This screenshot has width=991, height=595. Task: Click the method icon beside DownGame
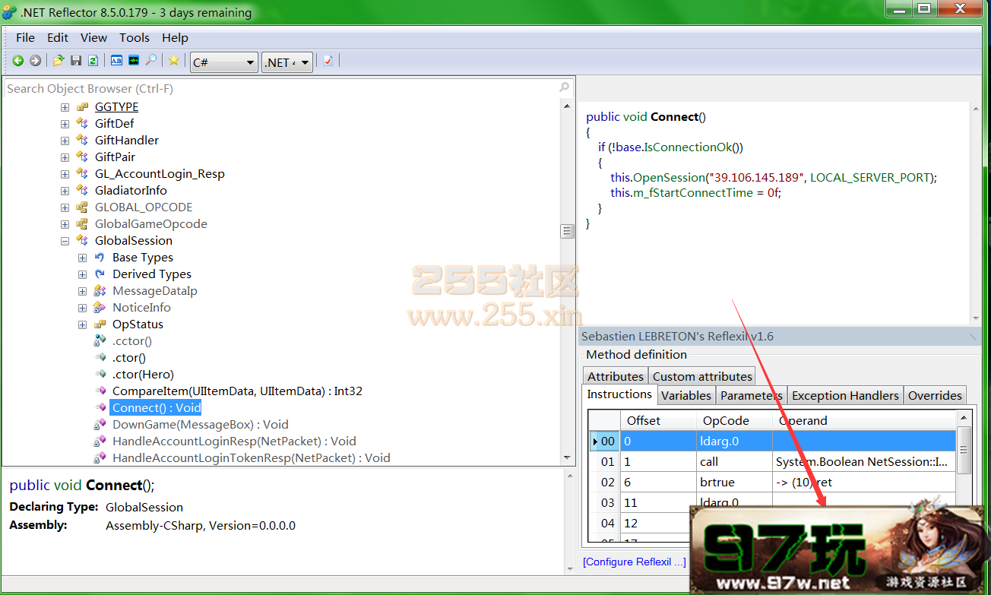[x=100, y=424]
